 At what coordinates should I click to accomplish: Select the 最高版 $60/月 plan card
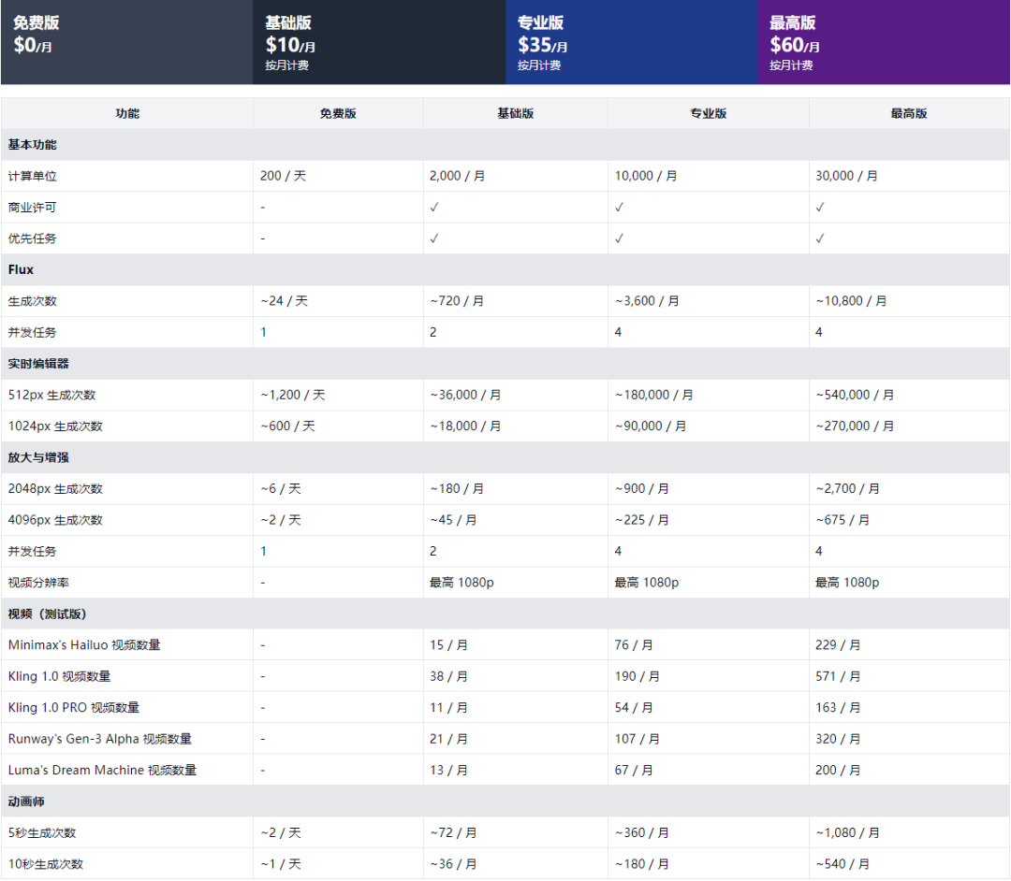click(884, 42)
